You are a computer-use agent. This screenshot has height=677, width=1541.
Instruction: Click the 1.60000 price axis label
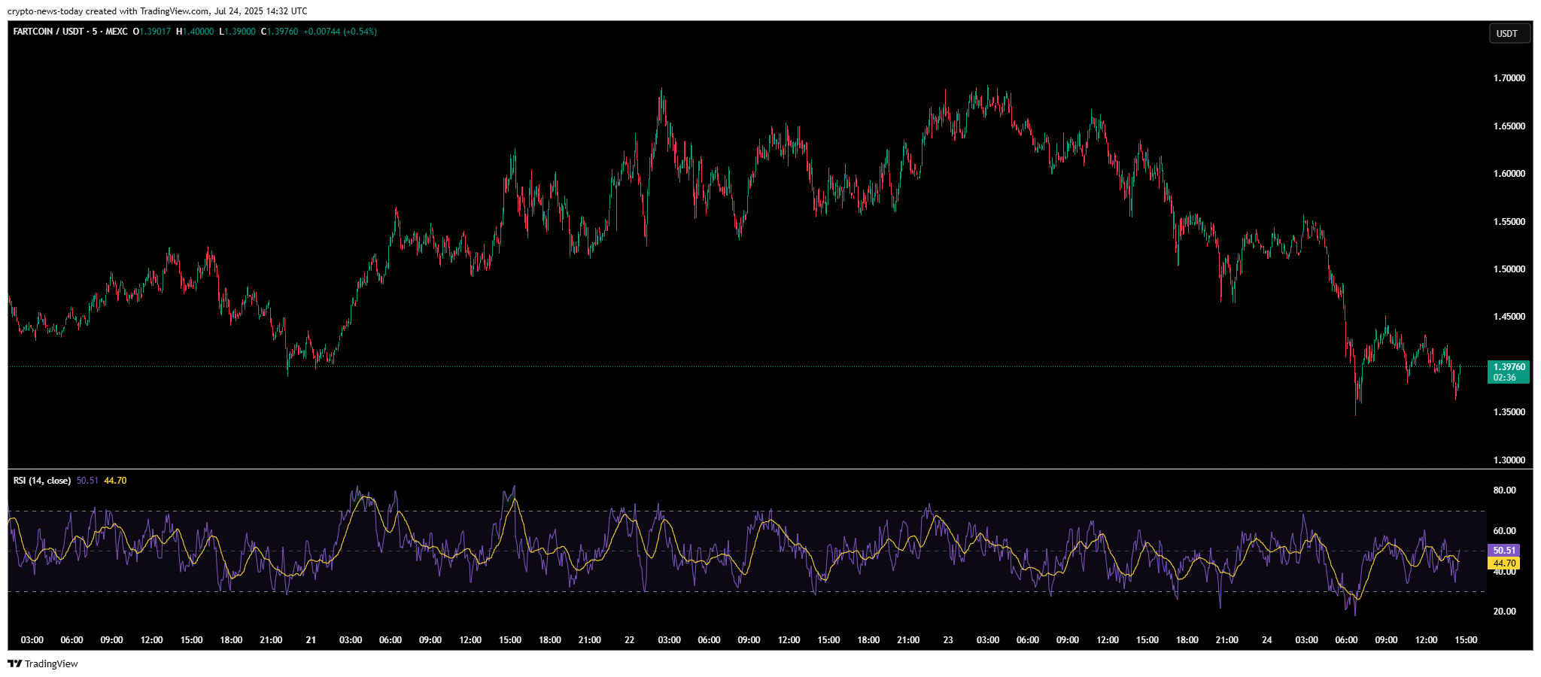click(x=1509, y=174)
